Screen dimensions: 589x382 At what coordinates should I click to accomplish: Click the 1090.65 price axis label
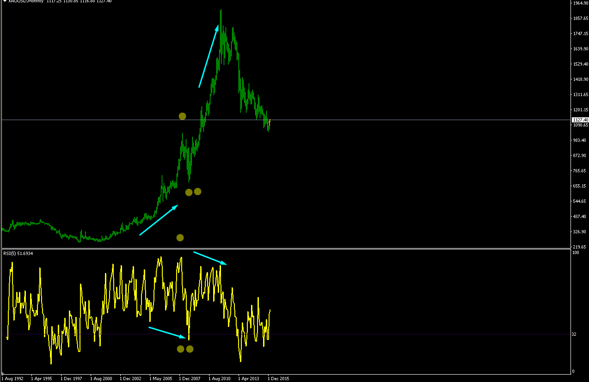tap(580, 125)
